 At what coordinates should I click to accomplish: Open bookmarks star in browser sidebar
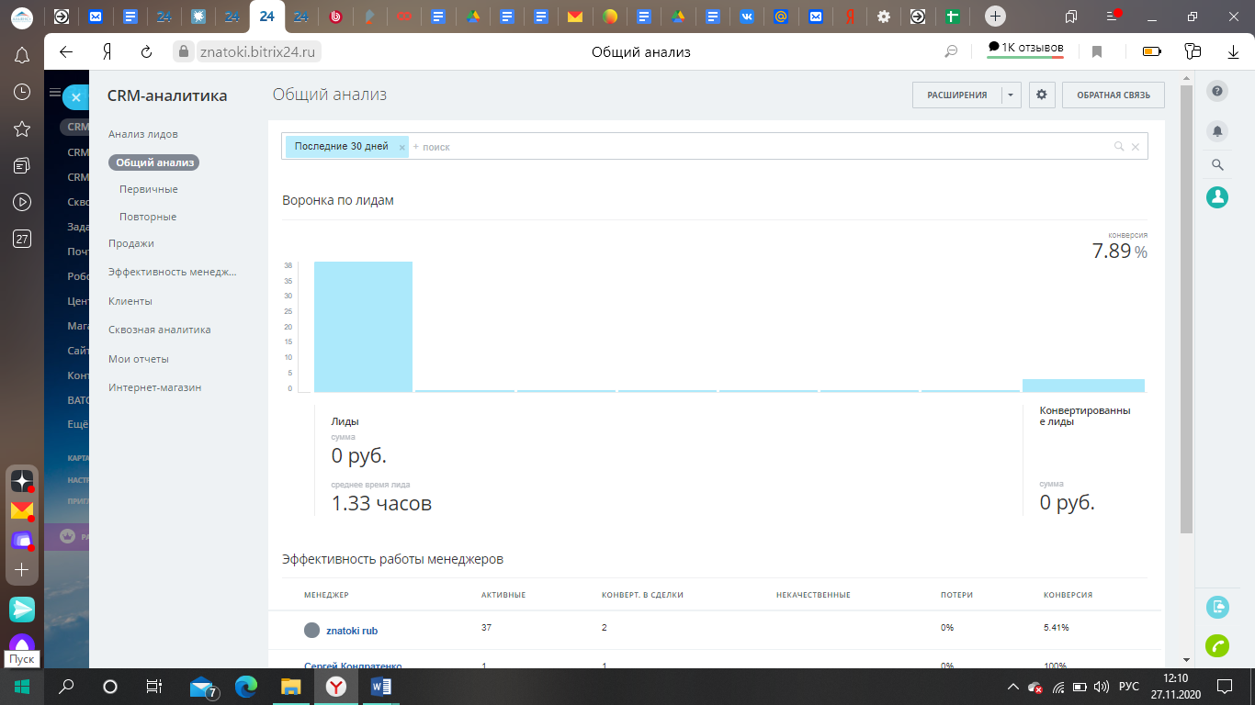pyautogui.click(x=22, y=129)
